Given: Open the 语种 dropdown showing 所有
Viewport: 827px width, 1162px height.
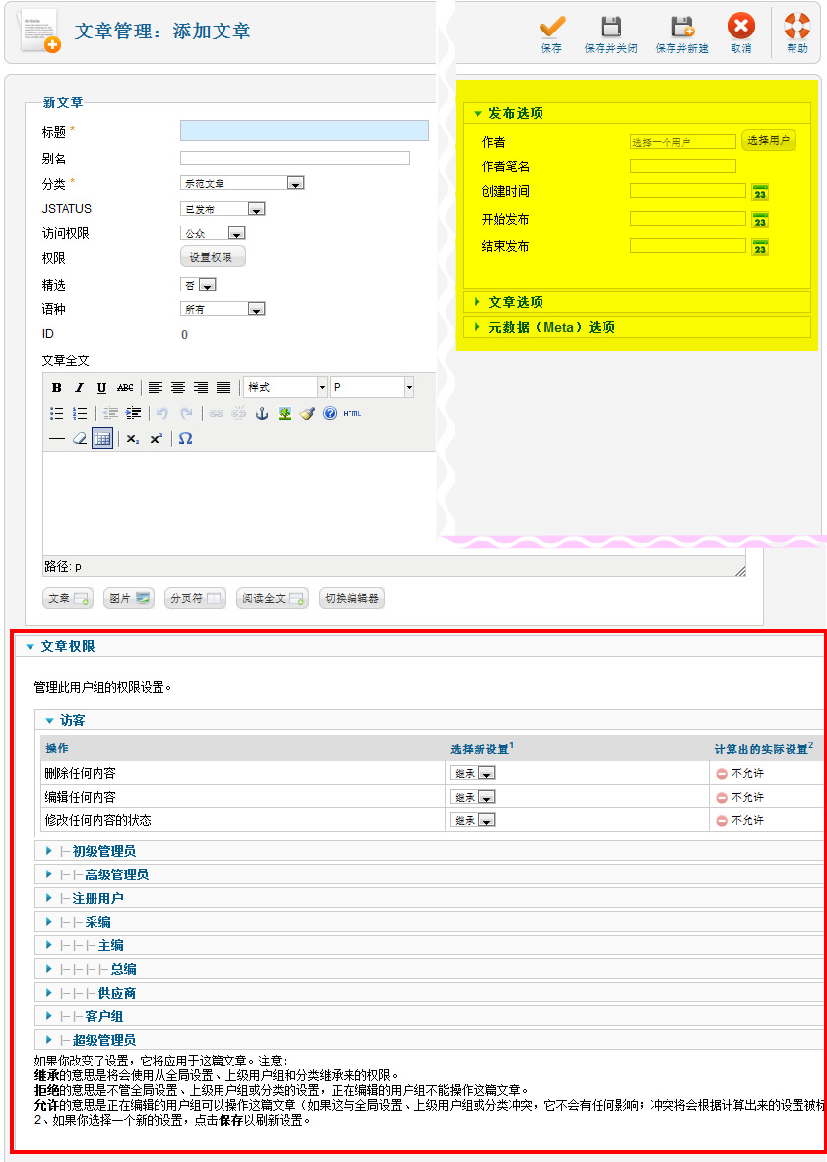Looking at the screenshot, I should [x=223, y=309].
